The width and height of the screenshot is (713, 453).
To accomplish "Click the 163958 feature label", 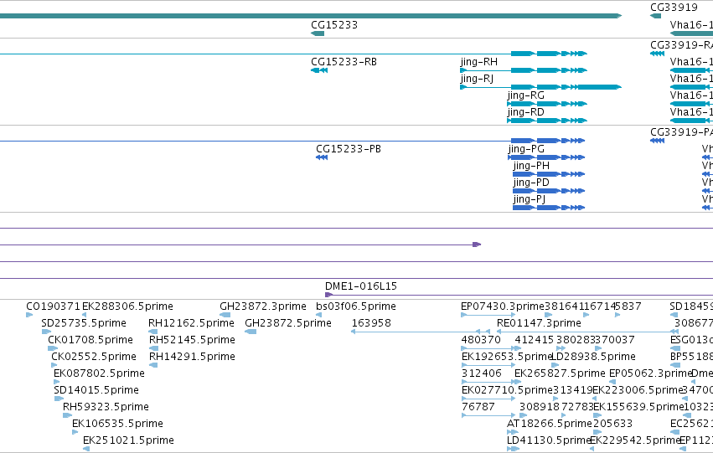I will 371,323.
